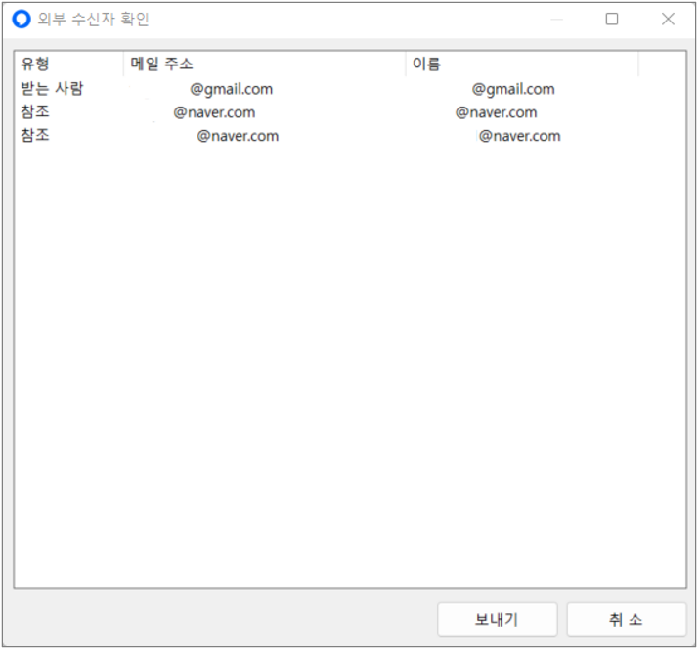
Task: Click the 외부 수신자 확인 title text
Action: (x=94, y=20)
